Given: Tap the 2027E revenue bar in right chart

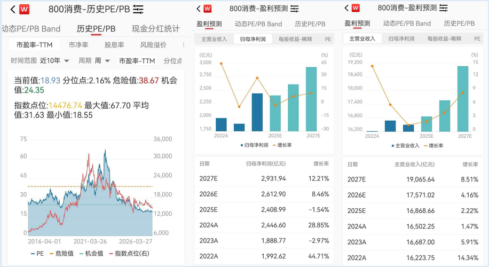Looking at the screenshot, I should click(463, 99).
